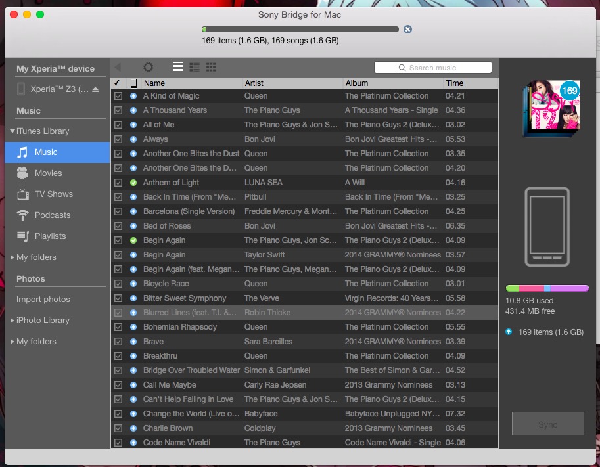Viewport: 600px width, 467px height.
Task: Click the sync status icon for Bicycle Race
Action: click(133, 284)
